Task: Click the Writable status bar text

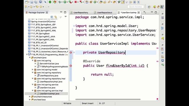Action: pos(67,103)
